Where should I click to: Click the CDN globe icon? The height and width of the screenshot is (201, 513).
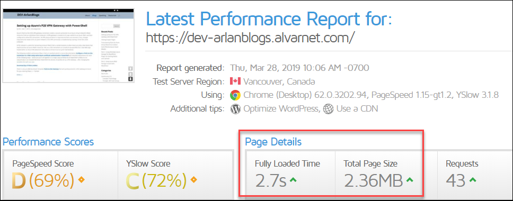(x=328, y=108)
